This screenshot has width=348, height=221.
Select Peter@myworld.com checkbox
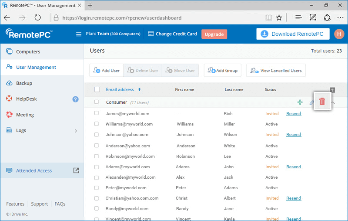point(96,188)
